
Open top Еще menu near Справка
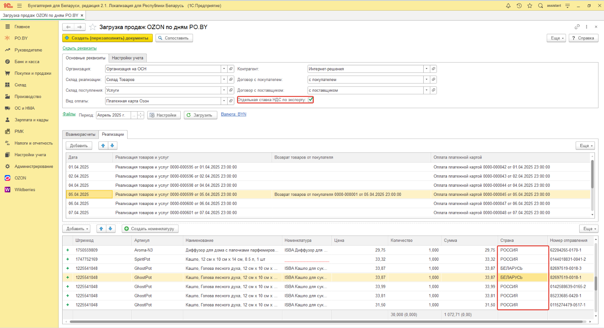click(x=557, y=38)
